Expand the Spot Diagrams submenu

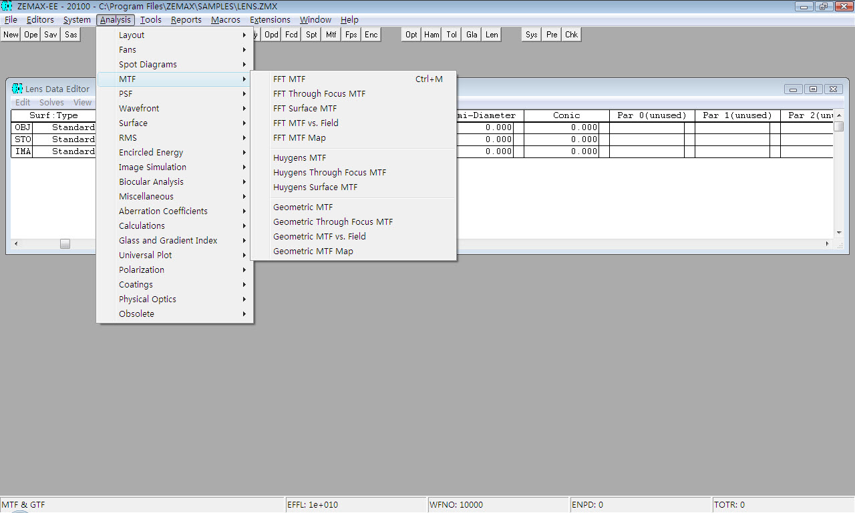(x=175, y=64)
